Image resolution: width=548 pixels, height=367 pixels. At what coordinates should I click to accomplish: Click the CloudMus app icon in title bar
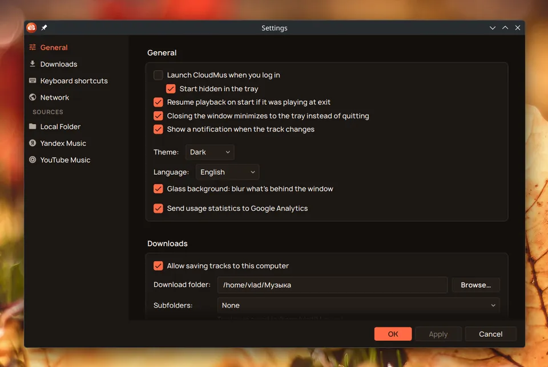(x=31, y=27)
